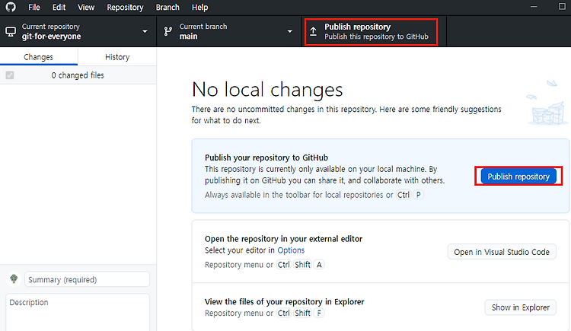Maximize the GitHub Desktop window
The width and height of the screenshot is (571, 331).
pos(562,7)
